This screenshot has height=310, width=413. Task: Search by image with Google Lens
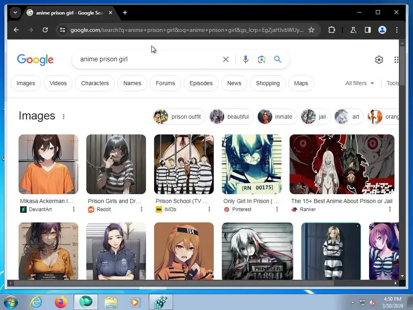pyautogui.click(x=261, y=59)
